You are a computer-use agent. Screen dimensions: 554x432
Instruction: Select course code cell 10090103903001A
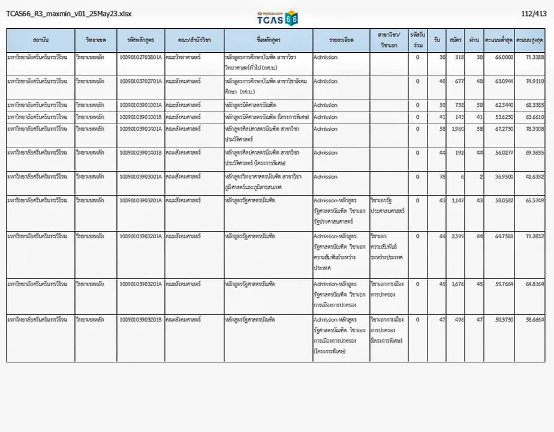coord(140,177)
